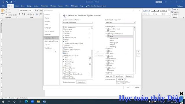This screenshot has width=185, height=104.
Task: Click the Tell me lightbulb icon
Action: coord(86,6)
